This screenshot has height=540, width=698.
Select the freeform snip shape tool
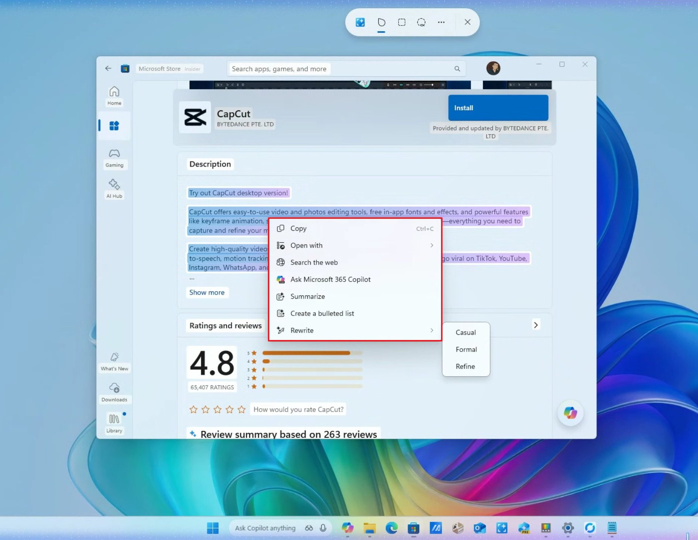[381, 22]
